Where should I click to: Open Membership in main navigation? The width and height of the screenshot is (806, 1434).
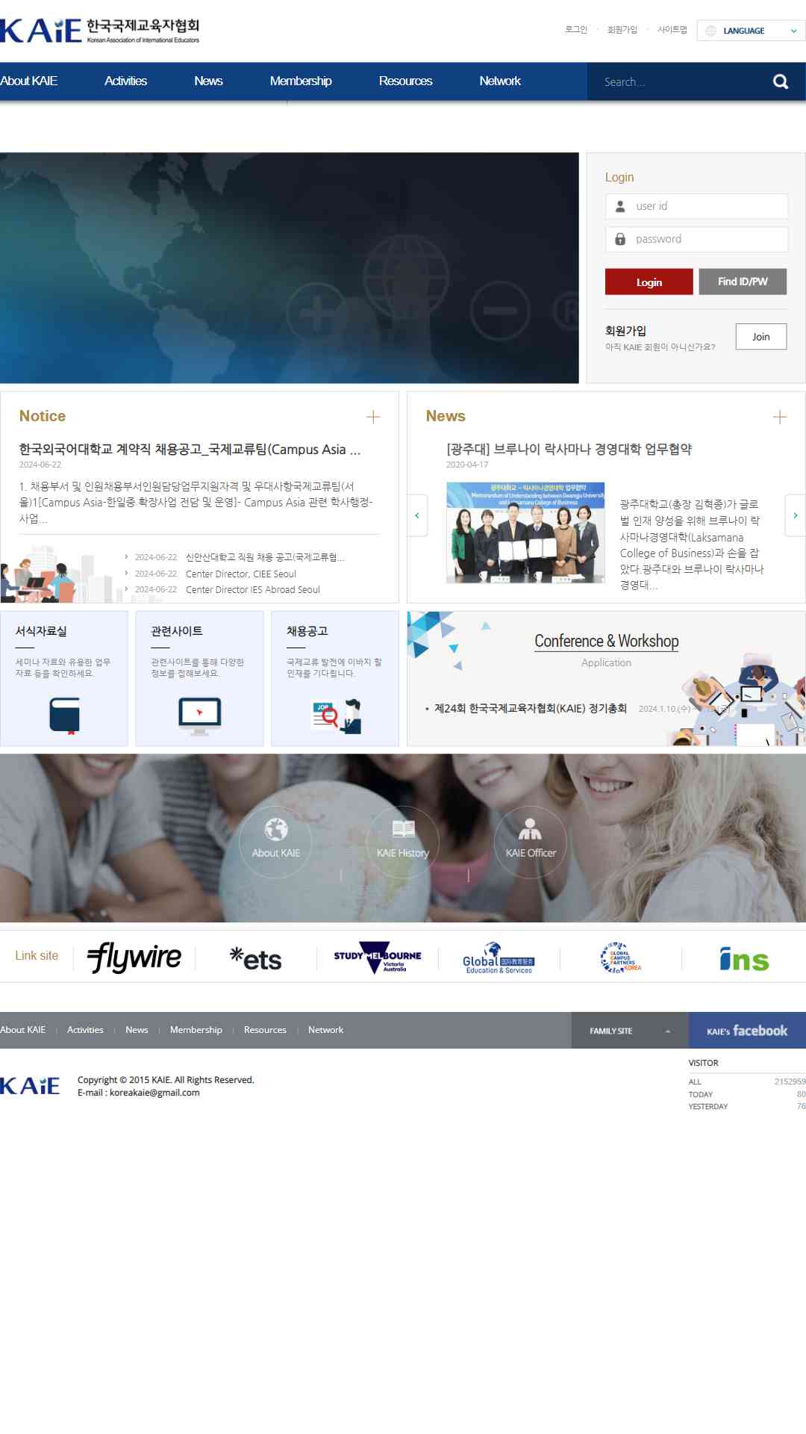301,81
